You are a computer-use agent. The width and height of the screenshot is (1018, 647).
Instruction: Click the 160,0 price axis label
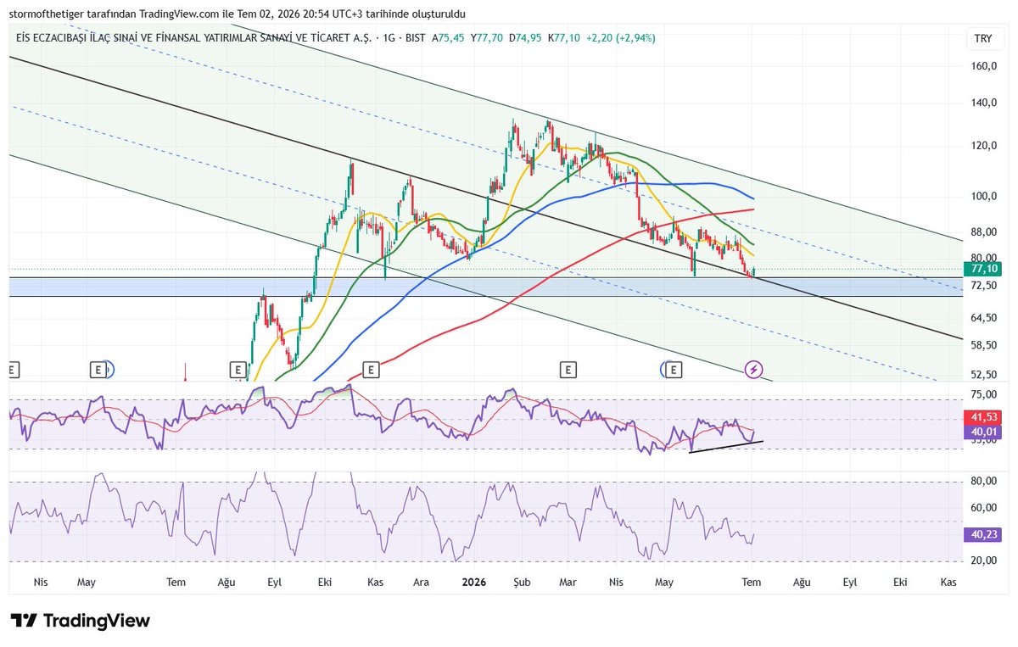point(984,66)
